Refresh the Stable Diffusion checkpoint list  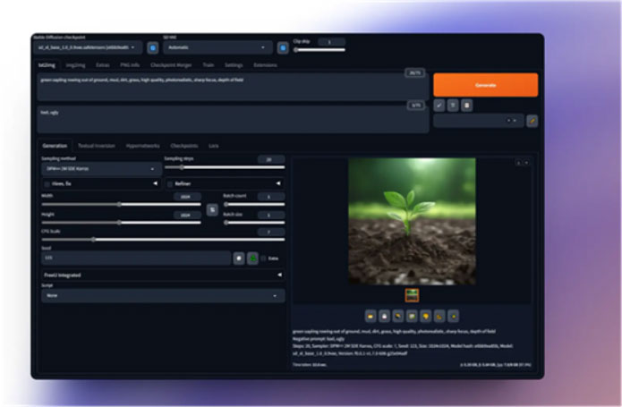(x=152, y=47)
